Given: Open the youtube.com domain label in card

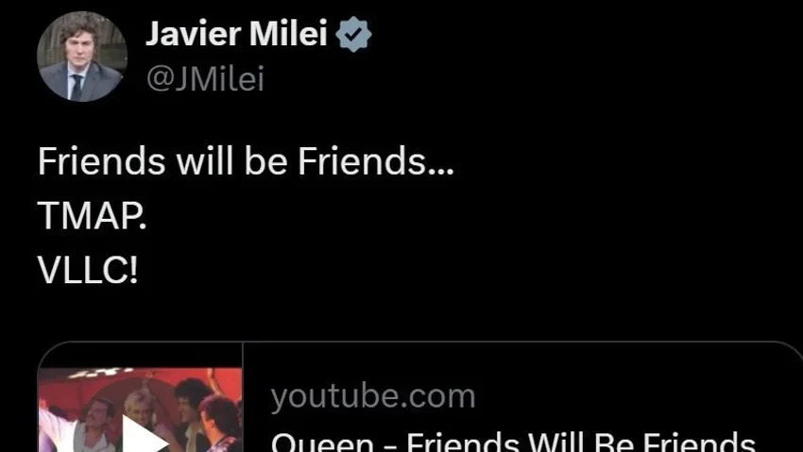Looking at the screenshot, I should click(x=373, y=396).
